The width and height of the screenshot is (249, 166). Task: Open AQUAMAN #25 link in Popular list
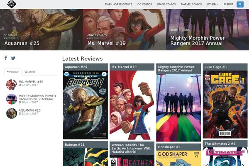29,110
